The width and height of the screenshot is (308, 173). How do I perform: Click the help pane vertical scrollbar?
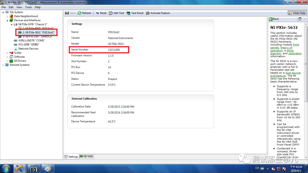coord(306,64)
